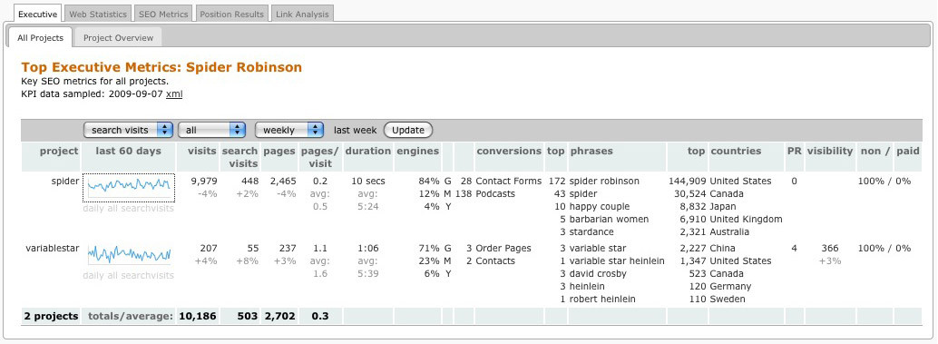The height and width of the screenshot is (344, 938).
Task: Click the 'China' country entry
Action: (723, 248)
